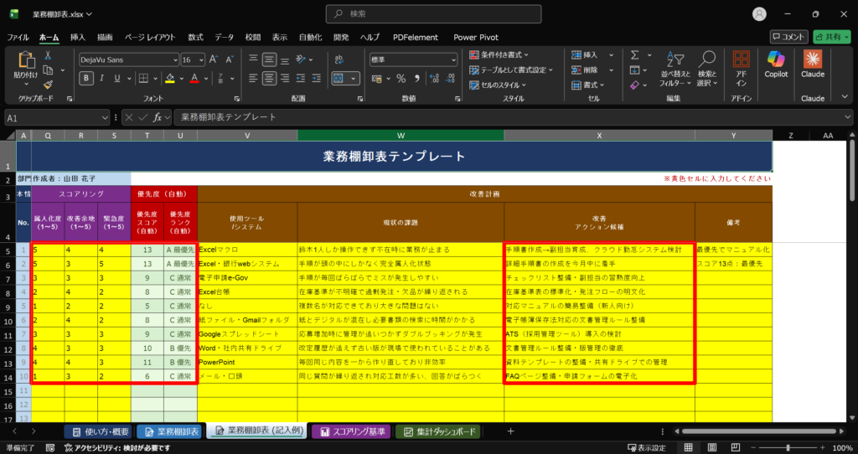Image resolution: width=858 pixels, height=454 pixels.
Task: Open the 挿入 ribbon tab
Action: 78,37
